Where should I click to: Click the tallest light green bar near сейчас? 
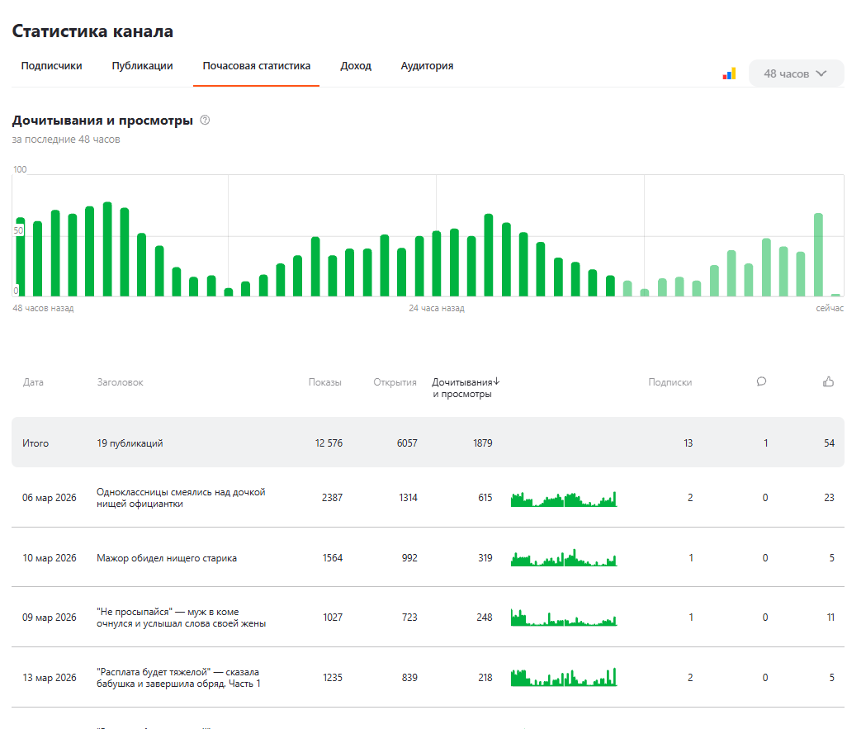point(818,254)
